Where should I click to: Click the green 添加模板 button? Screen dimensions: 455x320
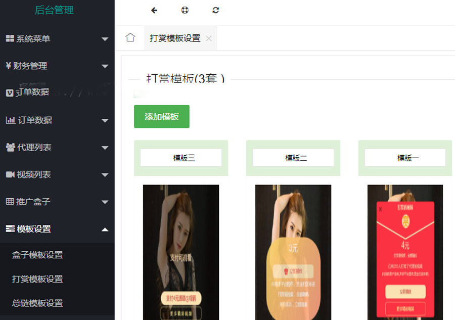[x=161, y=117]
